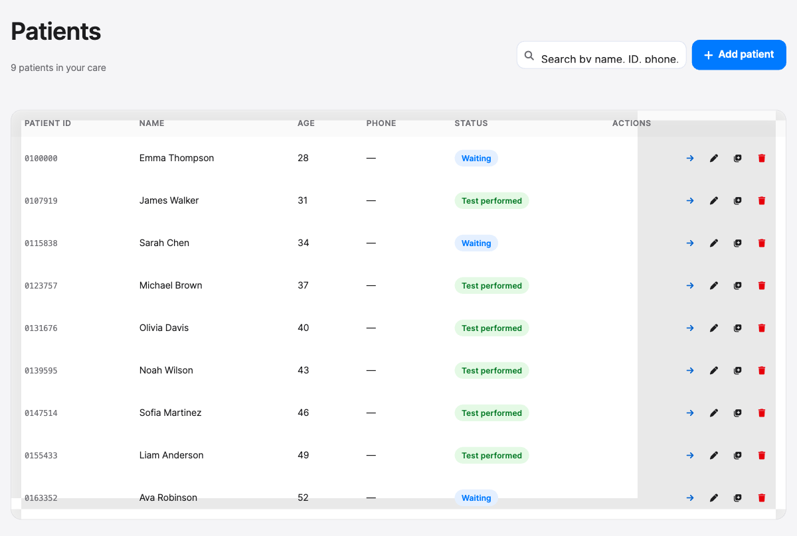
Task: Duplicate Liam Anderson's entry icon
Action: (738, 456)
